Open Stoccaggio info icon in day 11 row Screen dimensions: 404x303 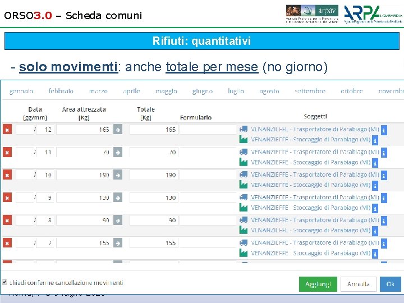tap(375, 163)
